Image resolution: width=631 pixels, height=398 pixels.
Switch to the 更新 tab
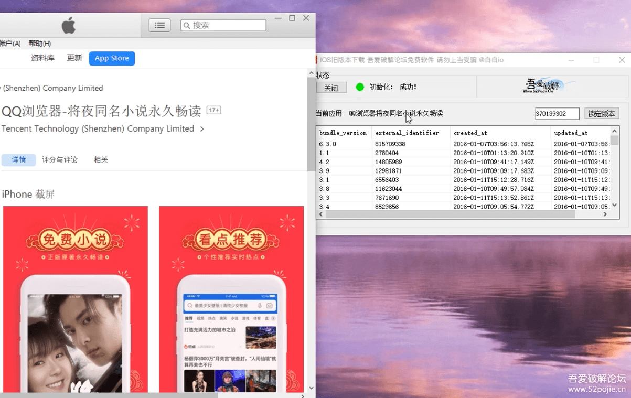[74, 58]
